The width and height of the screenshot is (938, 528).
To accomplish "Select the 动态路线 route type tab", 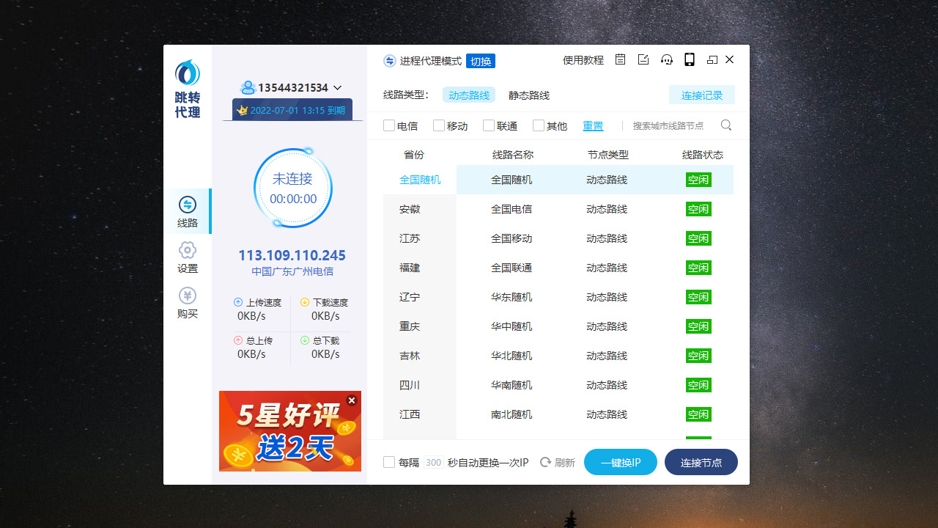I will tap(469, 95).
